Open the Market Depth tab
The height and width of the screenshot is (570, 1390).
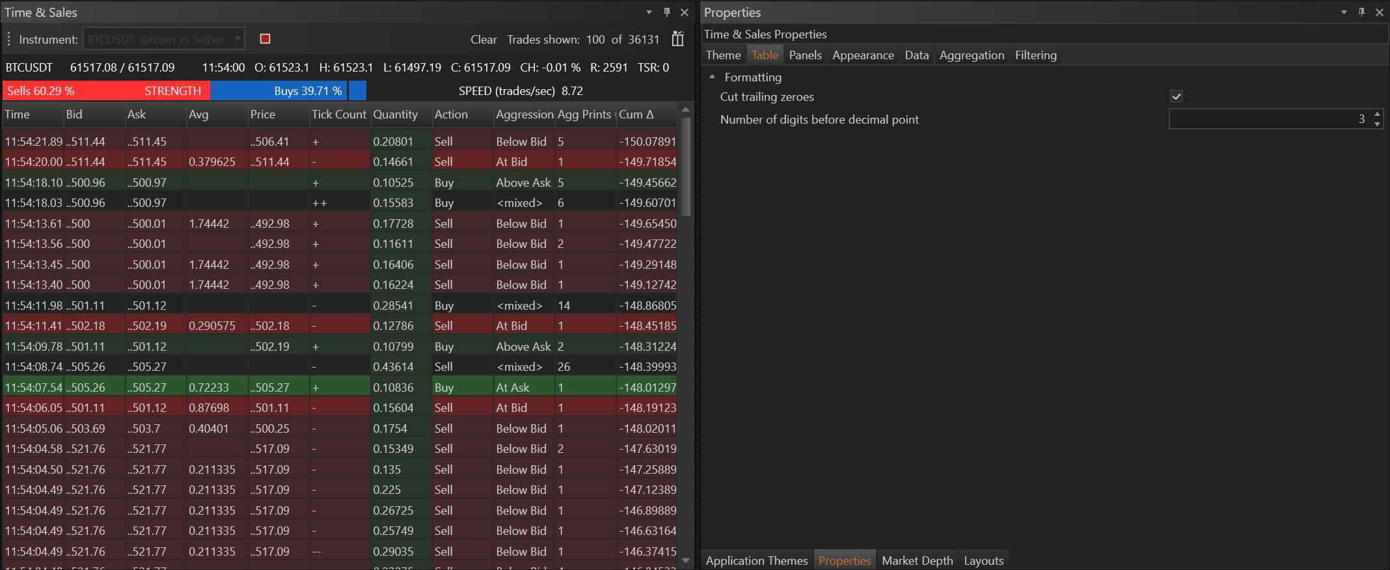917,560
